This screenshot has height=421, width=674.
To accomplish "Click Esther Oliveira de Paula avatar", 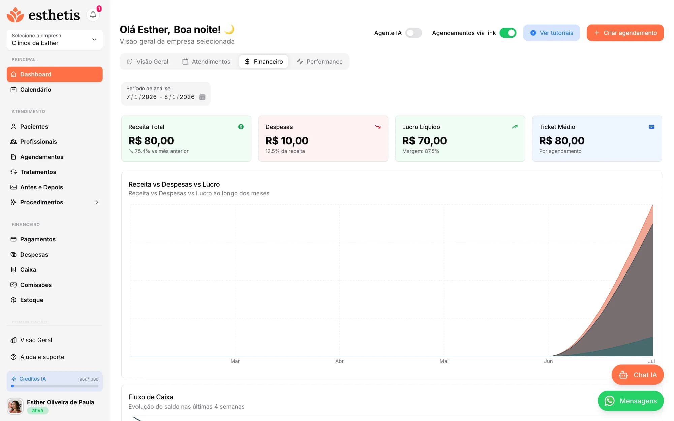I will [15, 406].
